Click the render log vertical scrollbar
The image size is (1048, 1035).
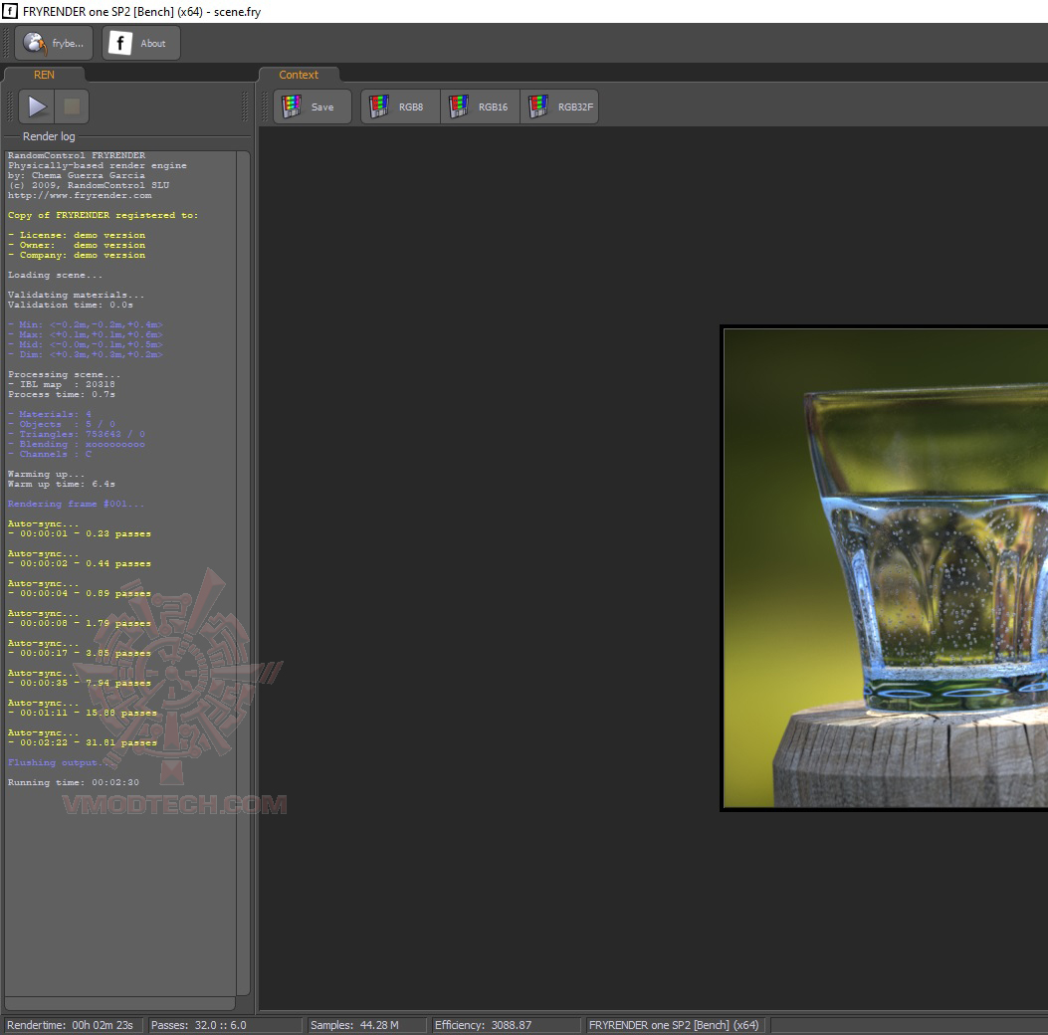243,572
